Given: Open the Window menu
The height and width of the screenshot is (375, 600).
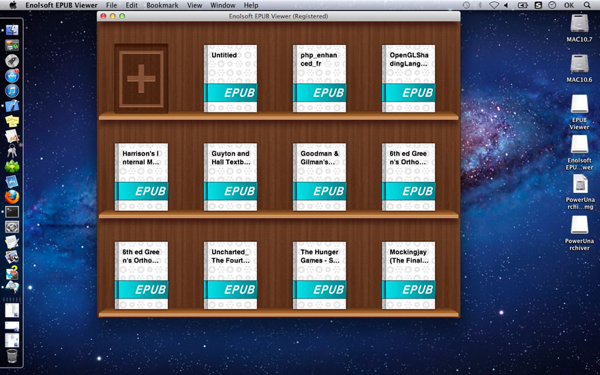Looking at the screenshot, I should 223,5.
